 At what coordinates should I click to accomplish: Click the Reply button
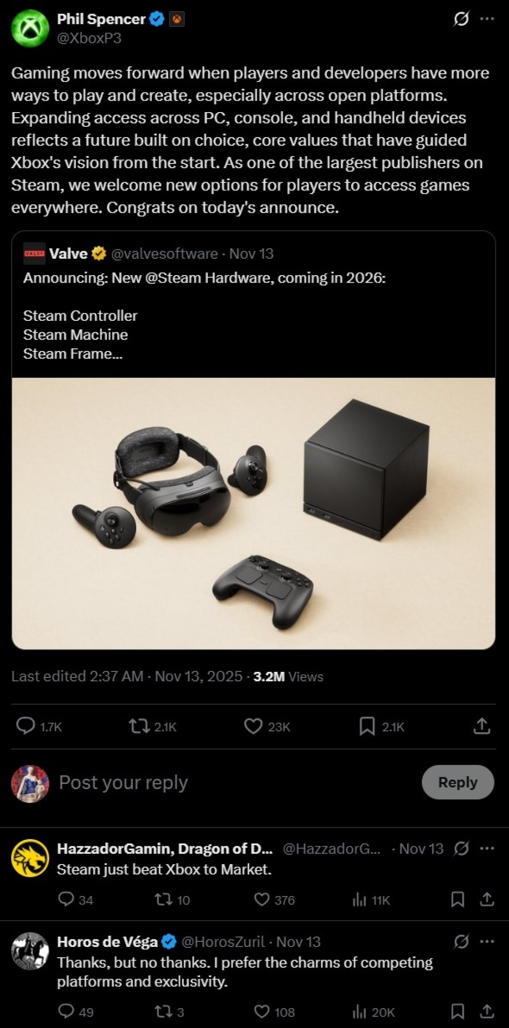458,782
